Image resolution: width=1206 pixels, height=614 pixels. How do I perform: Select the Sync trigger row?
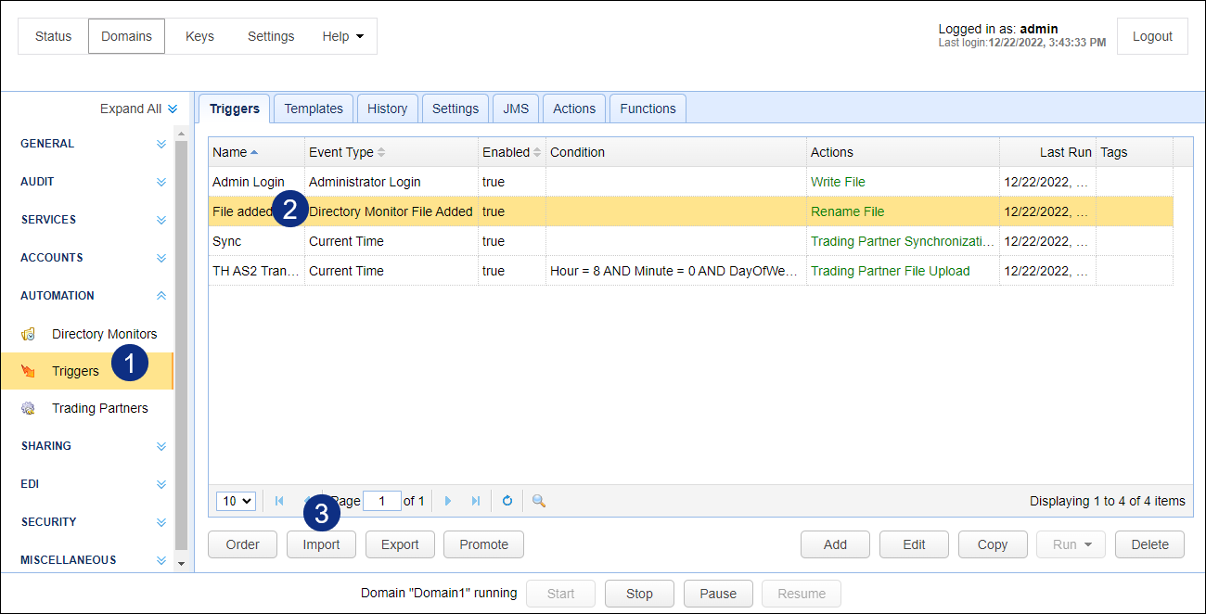click(691, 241)
